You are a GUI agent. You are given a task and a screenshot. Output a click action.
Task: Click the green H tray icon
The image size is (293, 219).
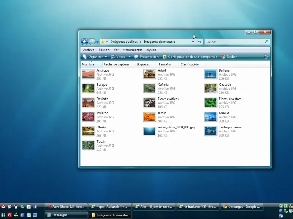tap(286, 206)
